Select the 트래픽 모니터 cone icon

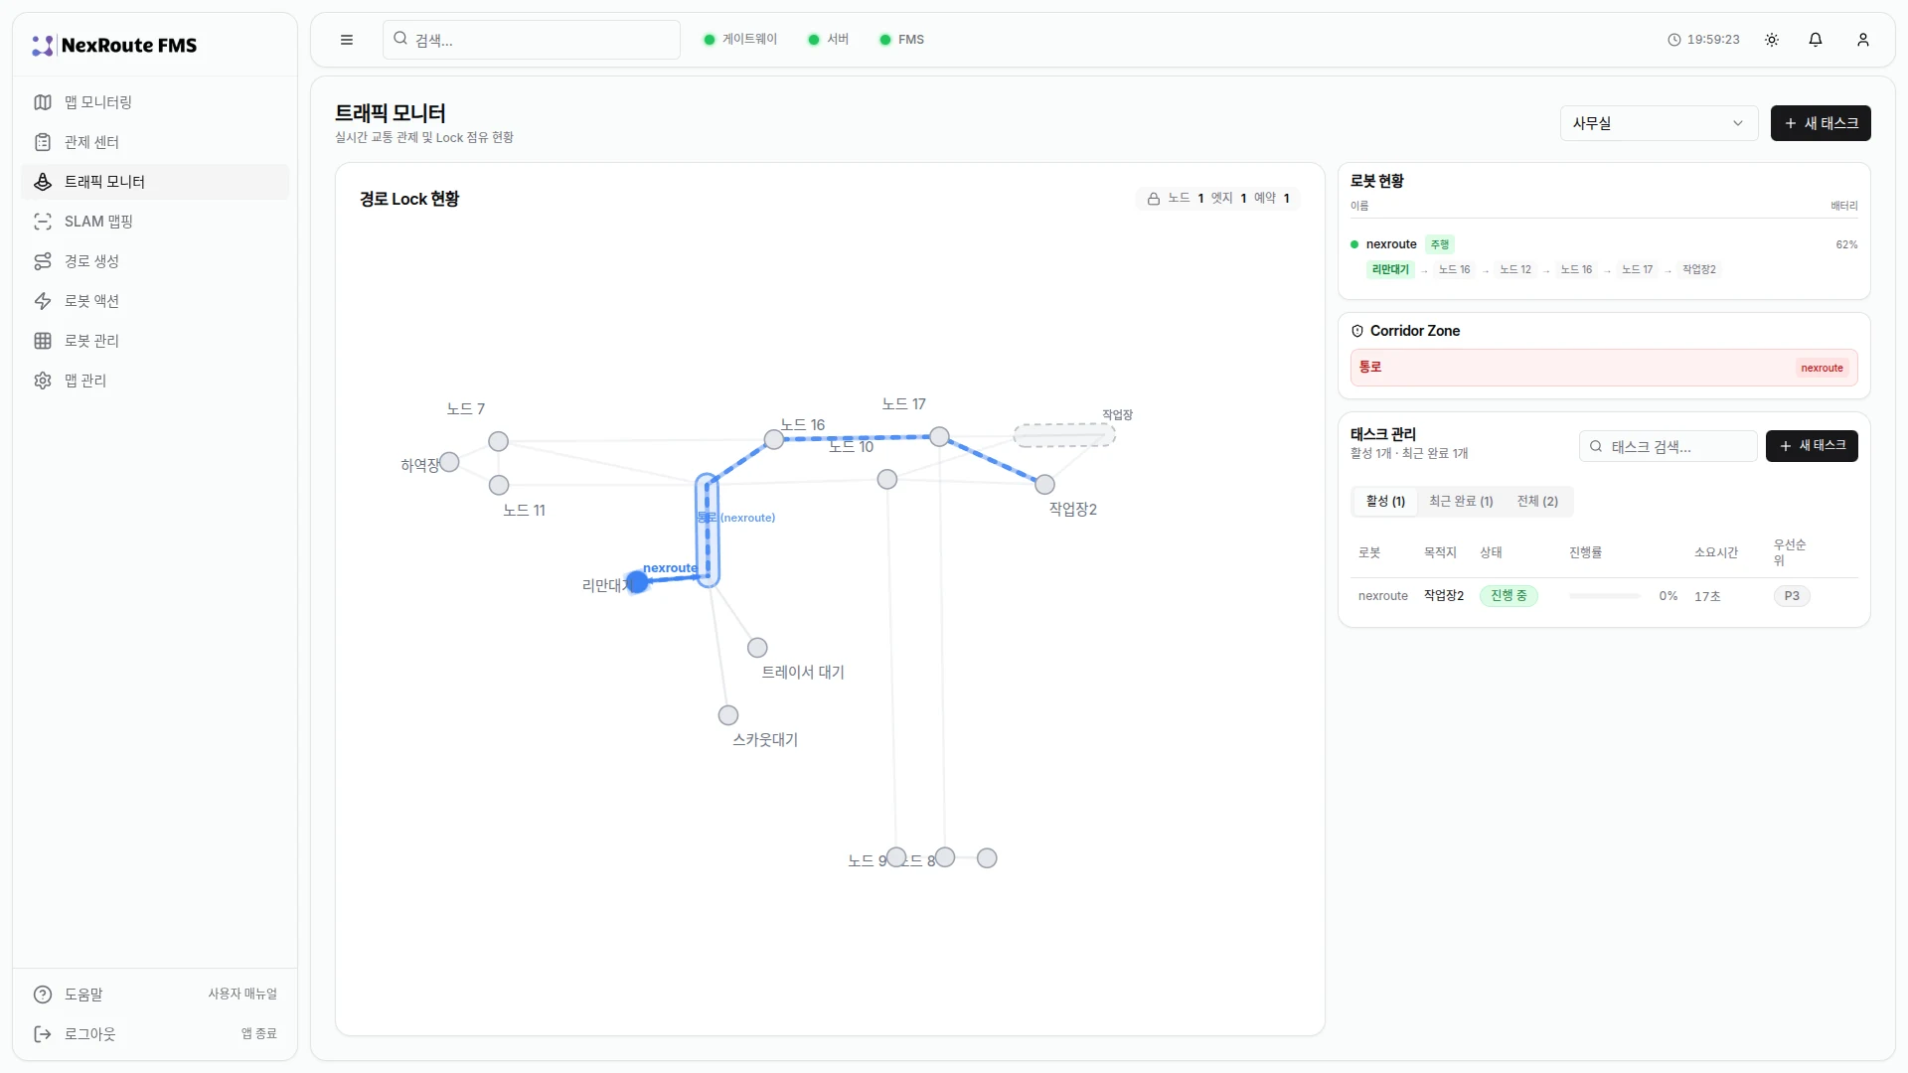point(43,182)
